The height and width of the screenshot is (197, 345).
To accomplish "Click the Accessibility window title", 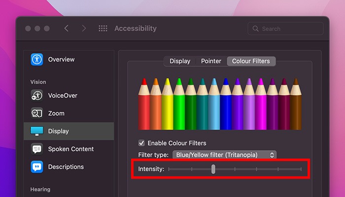I will tap(136, 29).
